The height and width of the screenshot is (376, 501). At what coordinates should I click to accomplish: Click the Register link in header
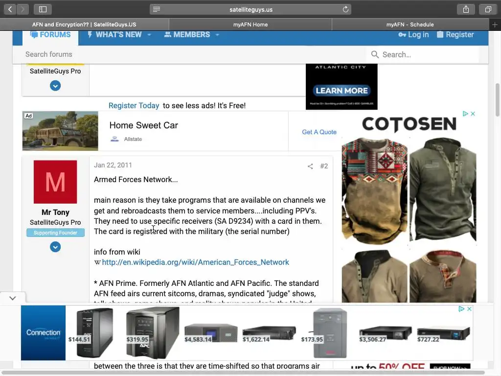455,35
